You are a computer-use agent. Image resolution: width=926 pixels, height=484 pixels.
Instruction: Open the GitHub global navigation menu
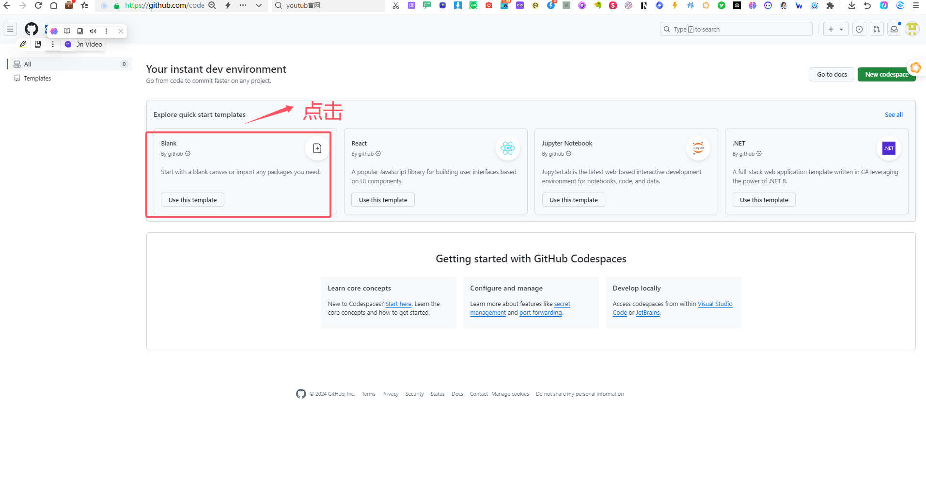pos(10,29)
